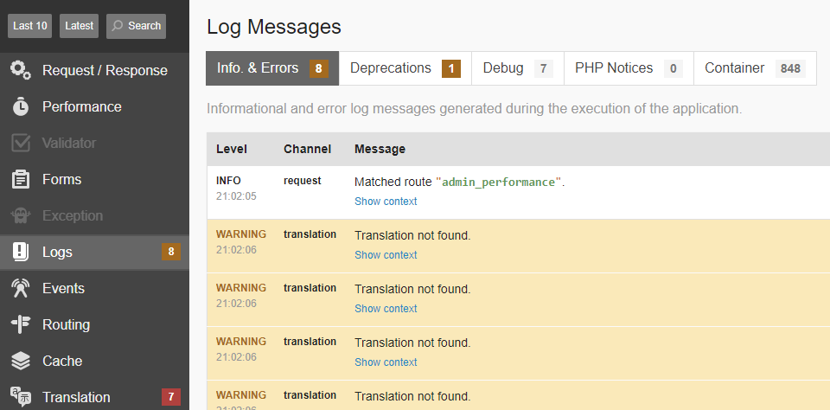This screenshot has width=830, height=410.
Task: Open the Cache layers icon
Action: pyautogui.click(x=21, y=361)
